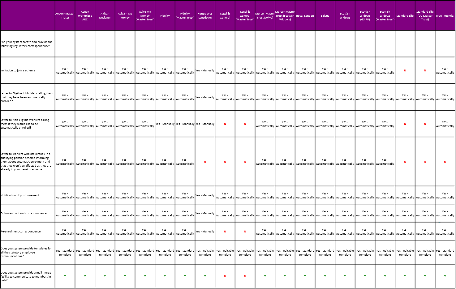Click the red N for Standard Life in Invitation row
This screenshot has width=456, height=289.
[x=405, y=71]
